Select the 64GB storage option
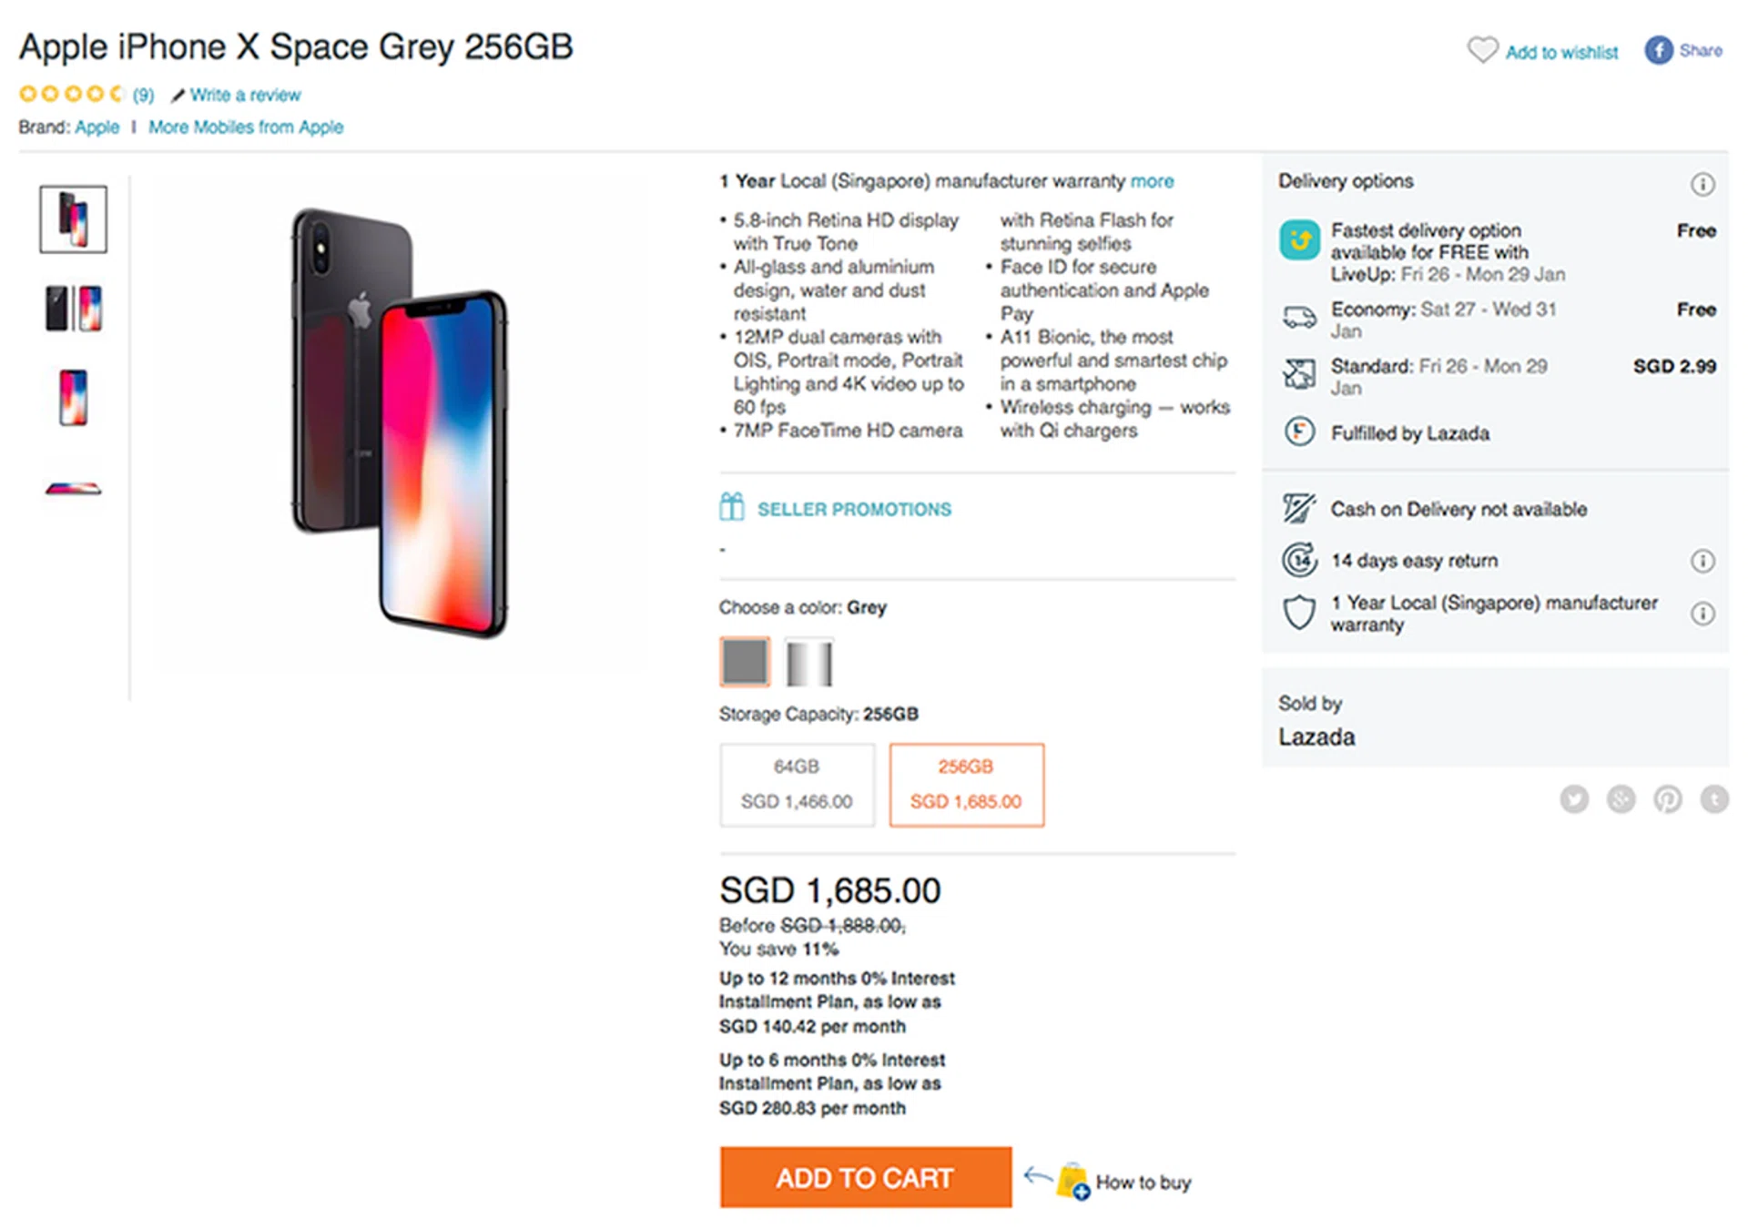This screenshot has width=1748, height=1229. click(x=797, y=785)
